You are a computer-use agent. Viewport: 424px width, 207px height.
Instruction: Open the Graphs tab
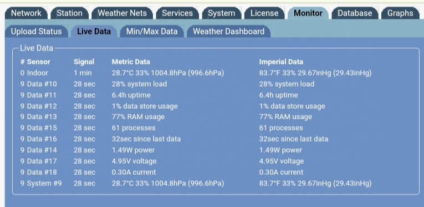pyautogui.click(x=400, y=13)
